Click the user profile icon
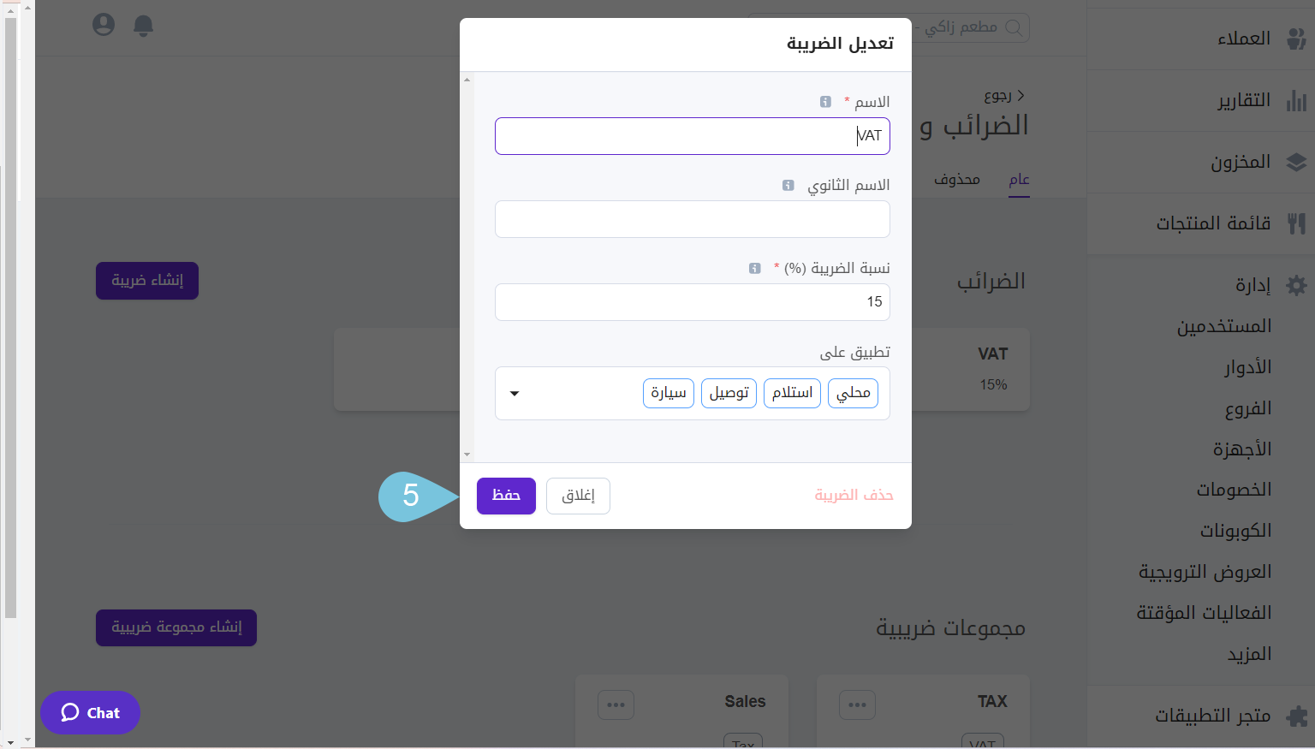This screenshot has width=1315, height=749. pos(104,25)
